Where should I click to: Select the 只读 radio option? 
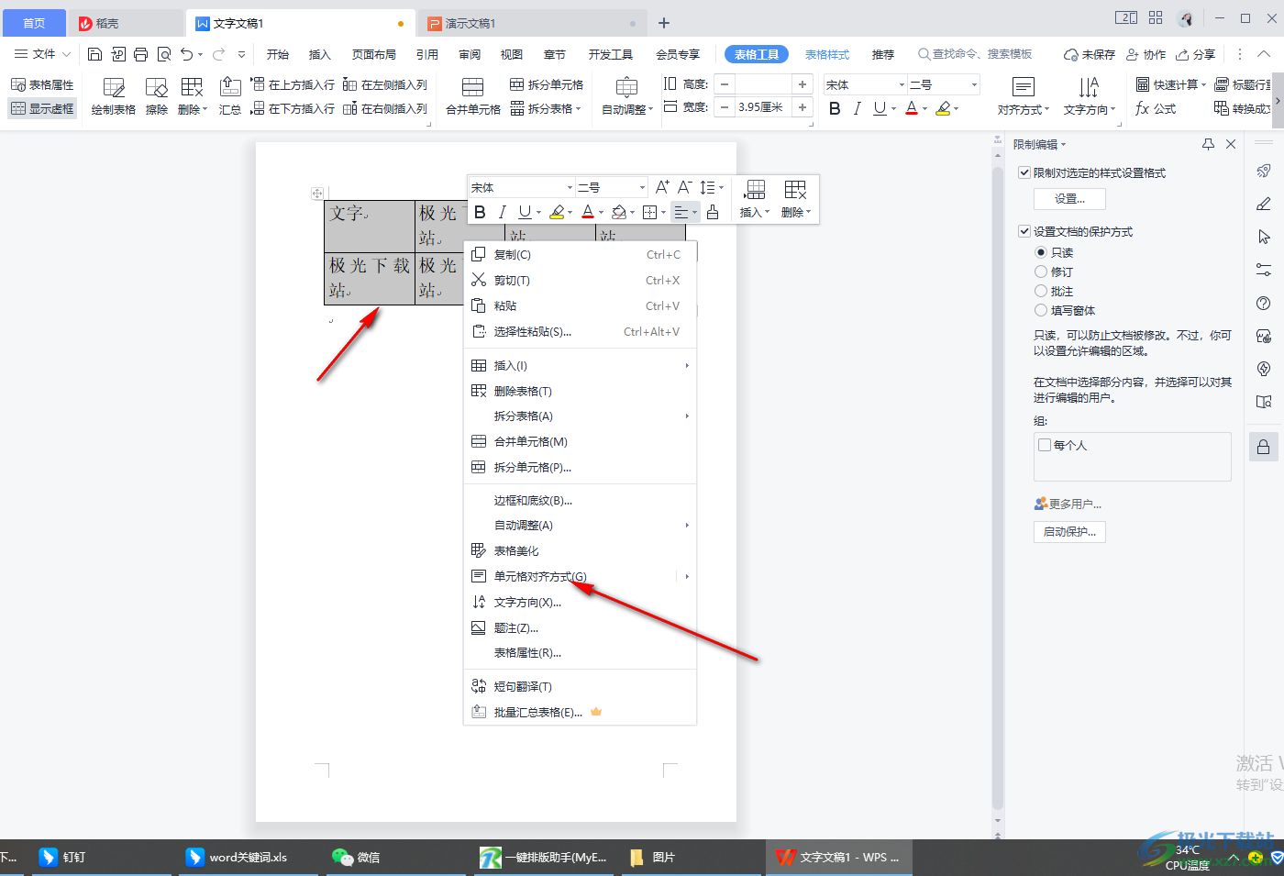point(1041,252)
